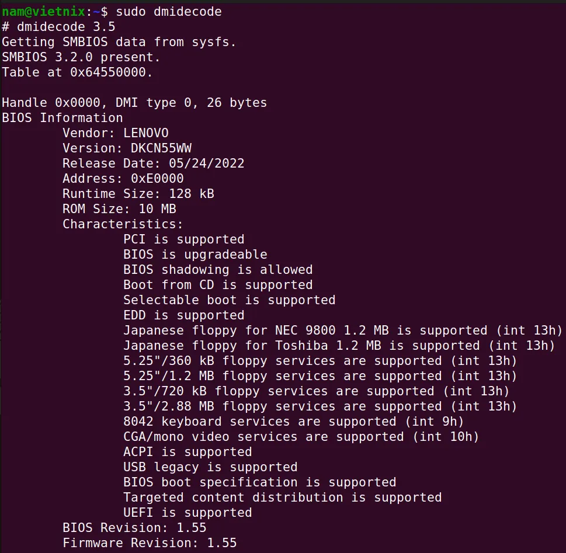Click the Firmware Revision: 1.55 line
This screenshot has width=566, height=553.
pyautogui.click(x=150, y=543)
